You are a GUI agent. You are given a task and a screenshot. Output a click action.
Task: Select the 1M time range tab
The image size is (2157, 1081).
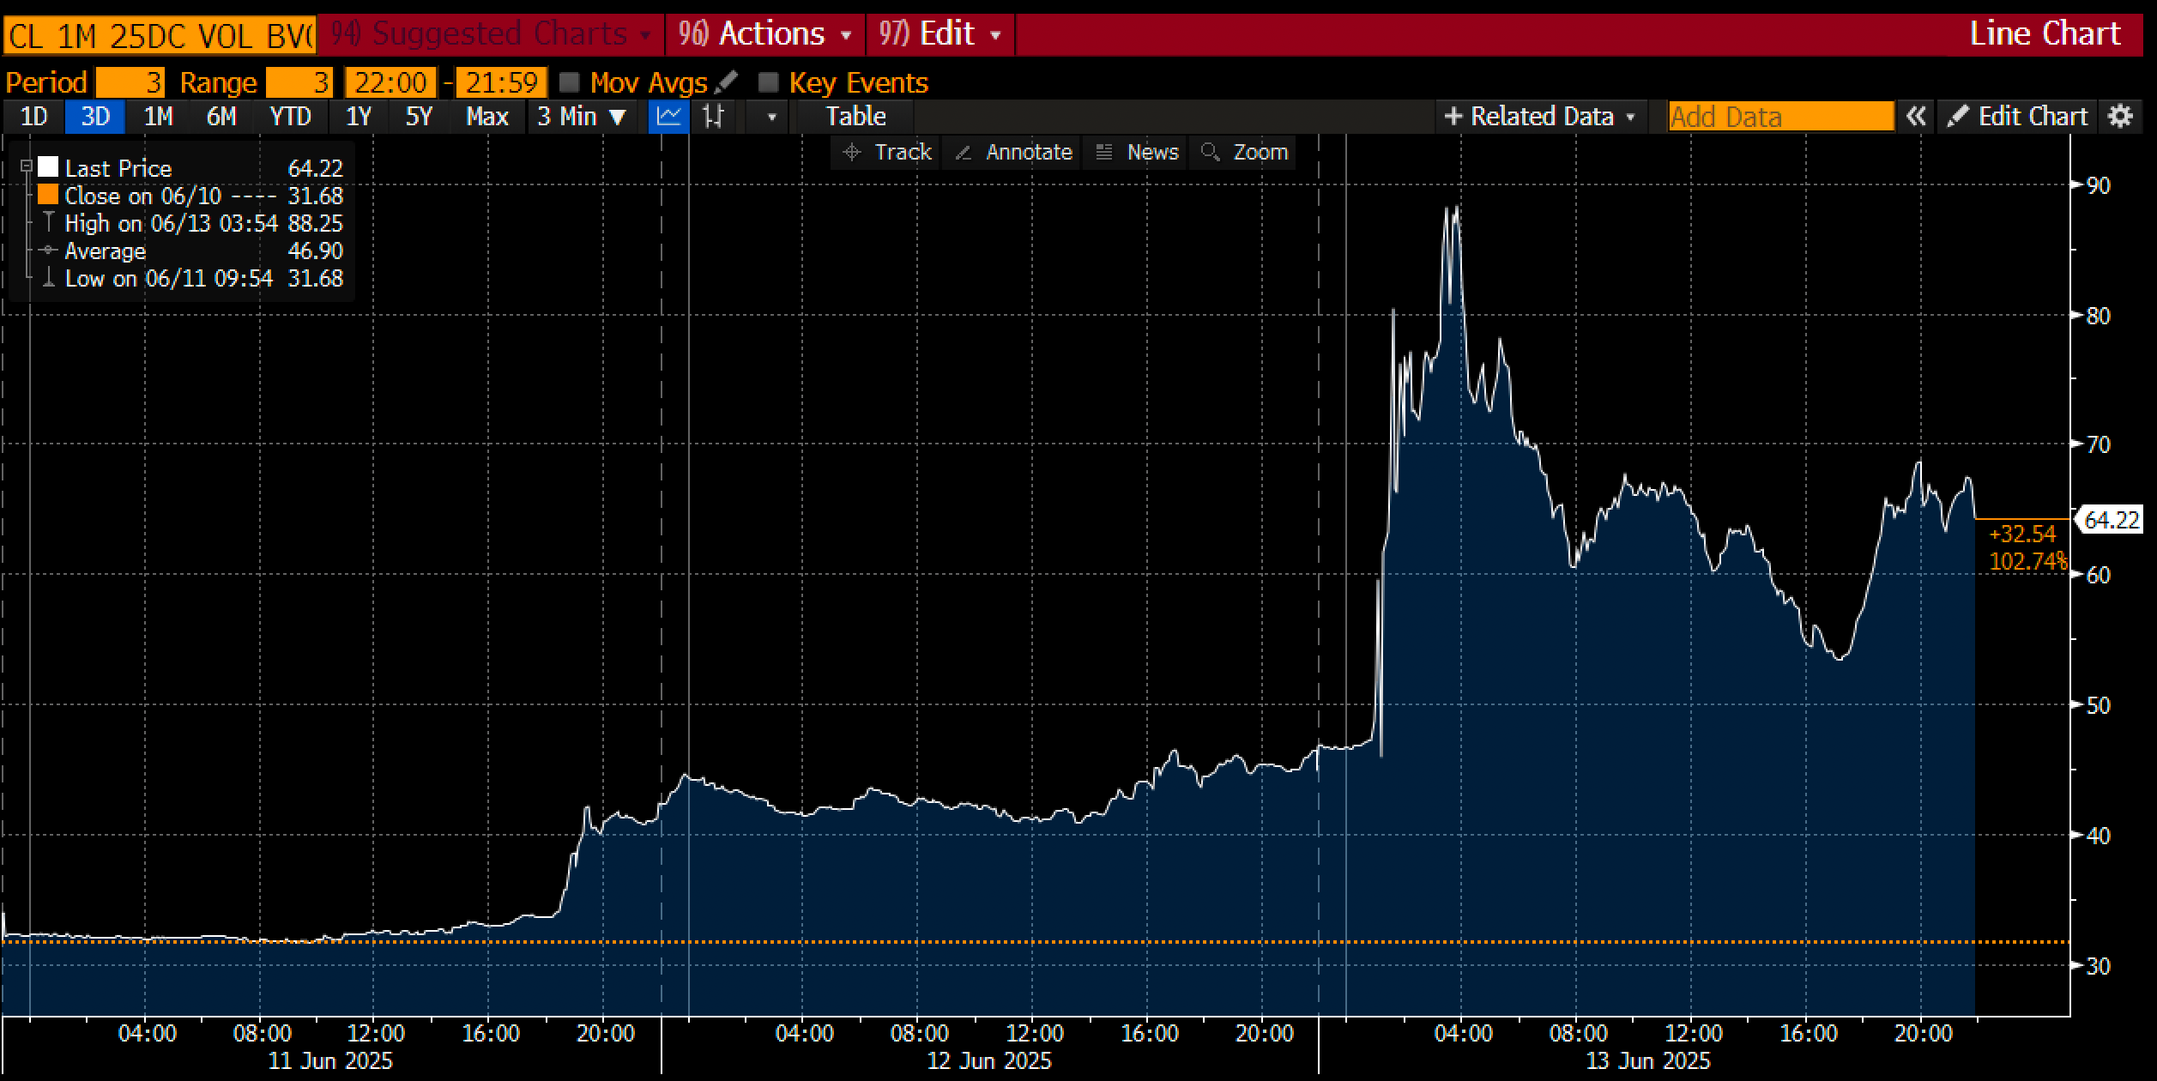tap(158, 117)
